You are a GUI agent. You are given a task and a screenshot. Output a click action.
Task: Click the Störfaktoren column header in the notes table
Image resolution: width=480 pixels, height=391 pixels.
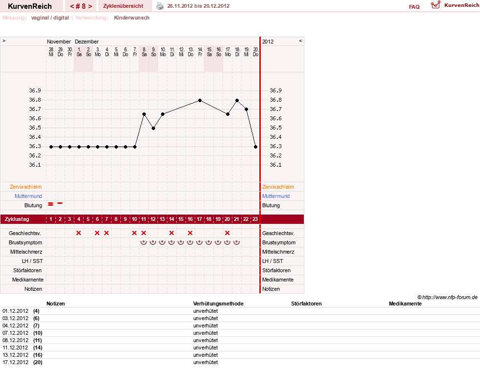point(306,304)
